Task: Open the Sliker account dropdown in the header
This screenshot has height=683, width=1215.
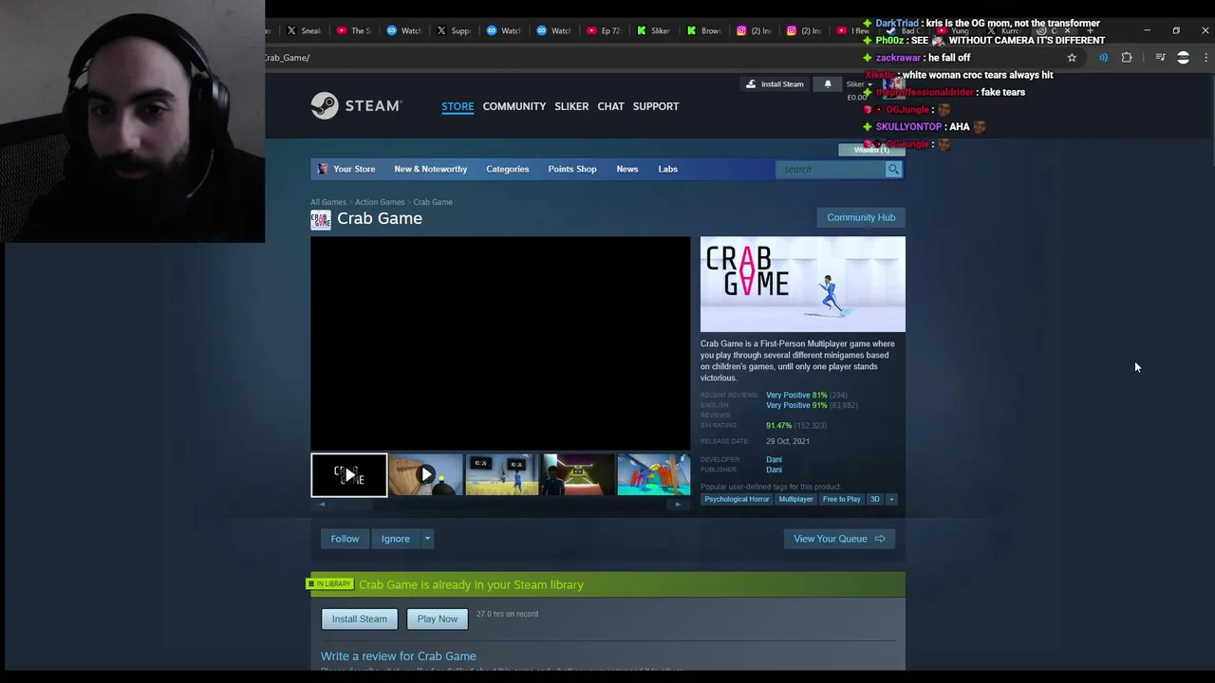Action: pyautogui.click(x=859, y=84)
